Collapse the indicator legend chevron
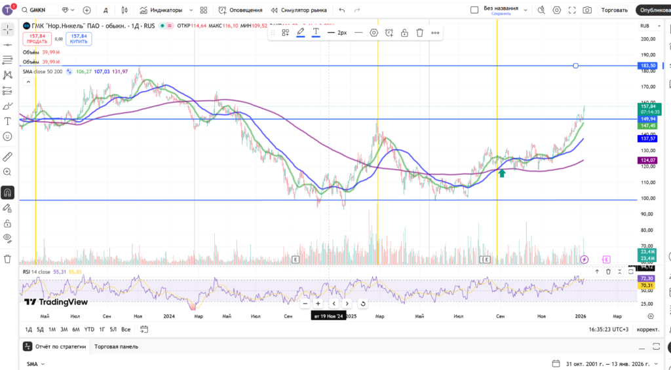 pos(28,82)
